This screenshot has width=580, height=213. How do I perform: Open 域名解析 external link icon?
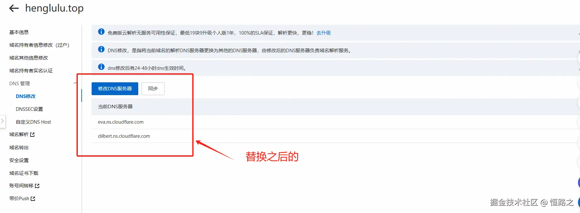point(32,135)
